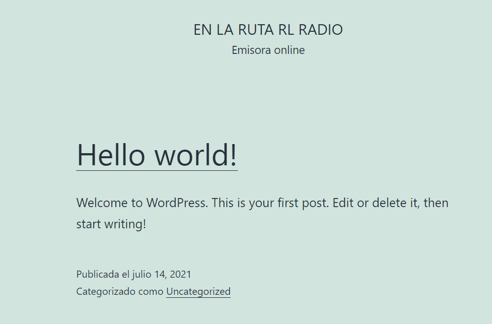
Task: Click the "Uncategorized" category link
Action: click(198, 291)
